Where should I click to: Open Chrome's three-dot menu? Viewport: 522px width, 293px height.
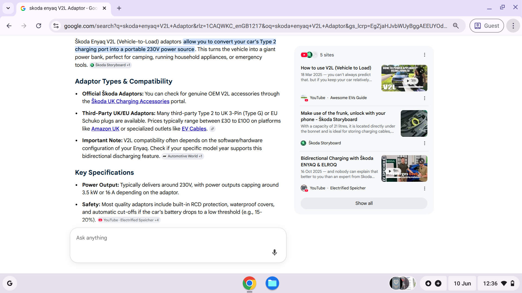pos(513,26)
